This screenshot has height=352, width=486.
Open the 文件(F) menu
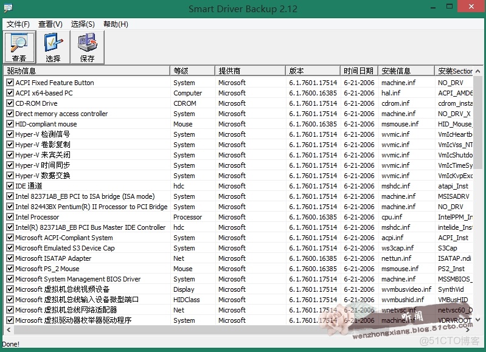point(18,24)
